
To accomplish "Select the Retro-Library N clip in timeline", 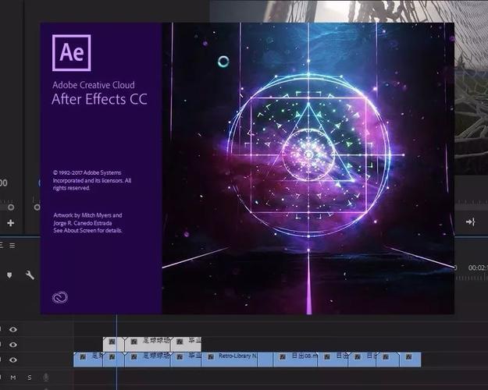I will [x=230, y=360].
